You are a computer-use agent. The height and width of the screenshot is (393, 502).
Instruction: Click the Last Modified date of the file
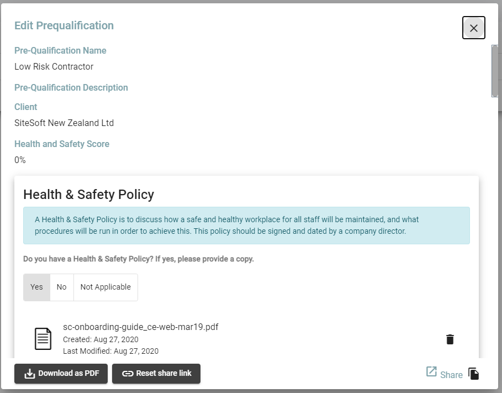110,351
